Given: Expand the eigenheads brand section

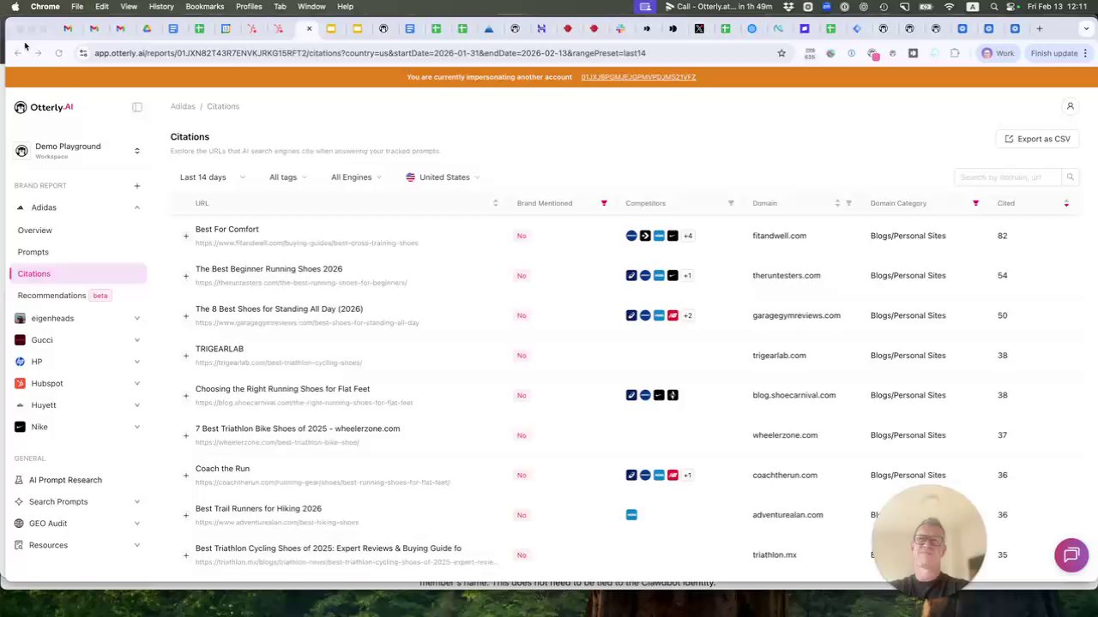Looking at the screenshot, I should pyautogui.click(x=136, y=318).
